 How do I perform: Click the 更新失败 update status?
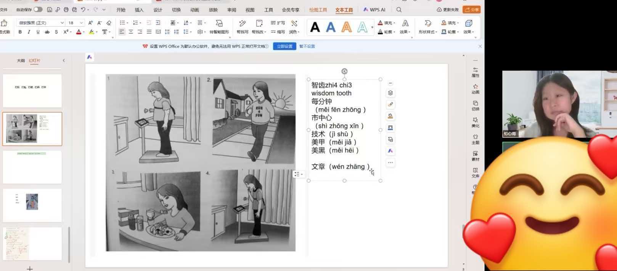(448, 10)
